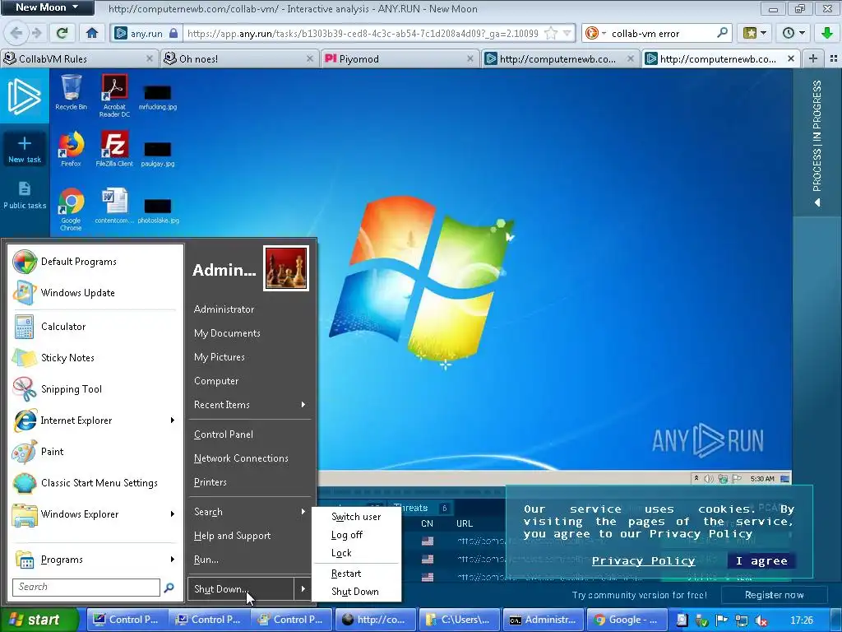This screenshot has width=842, height=632.
Task: Choose Shut Down in the popup menu
Action: click(x=355, y=592)
